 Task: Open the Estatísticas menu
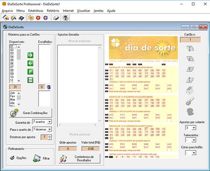pos(36,11)
